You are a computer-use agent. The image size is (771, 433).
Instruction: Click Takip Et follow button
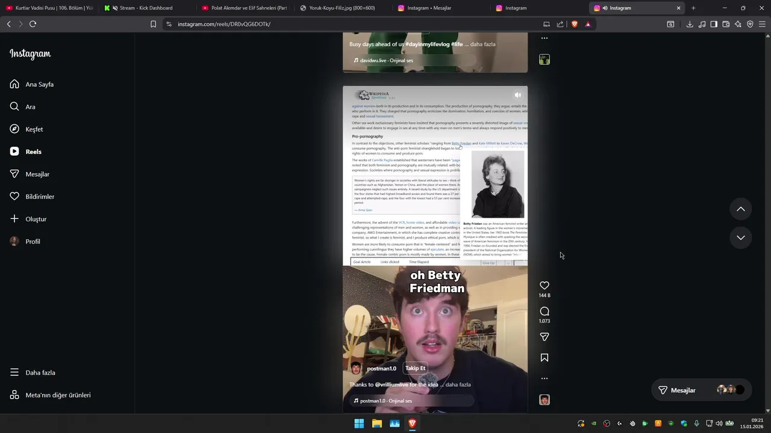(x=415, y=368)
